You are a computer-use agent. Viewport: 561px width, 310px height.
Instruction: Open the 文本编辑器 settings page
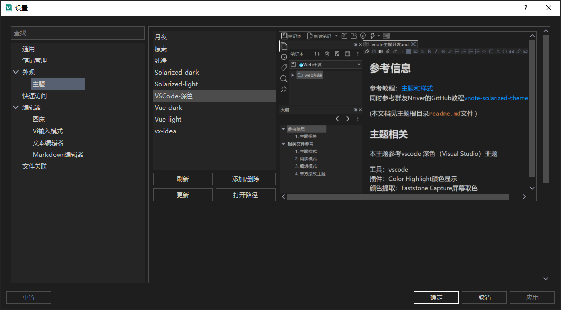pyautogui.click(x=48, y=143)
